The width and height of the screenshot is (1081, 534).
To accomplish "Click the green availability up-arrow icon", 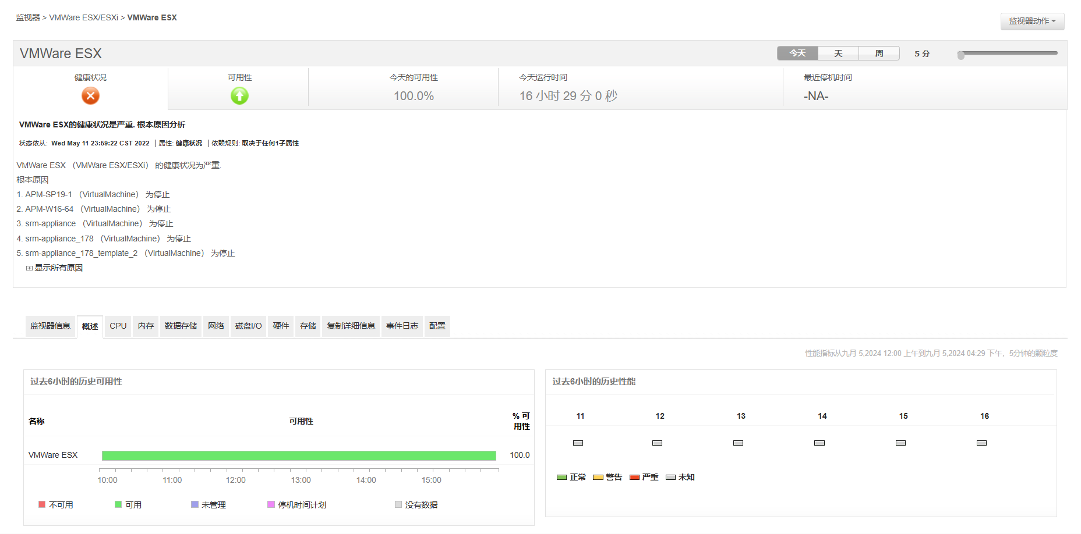I will (239, 95).
